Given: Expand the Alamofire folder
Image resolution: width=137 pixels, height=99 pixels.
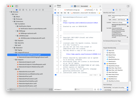Looking at the screenshot, I should [x=14, y=43].
